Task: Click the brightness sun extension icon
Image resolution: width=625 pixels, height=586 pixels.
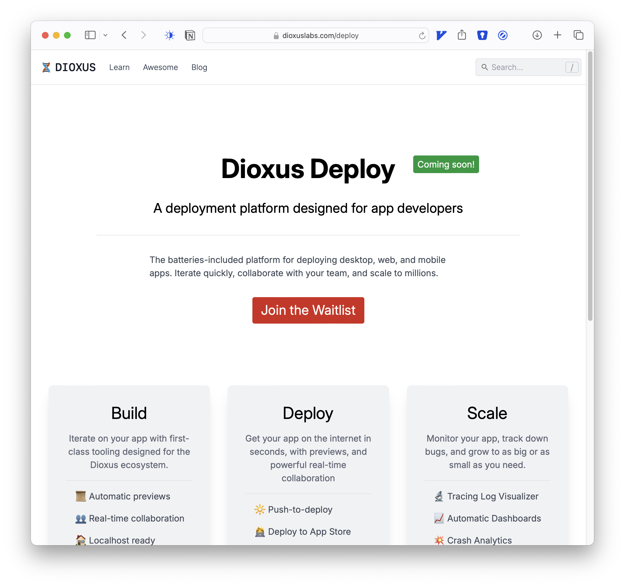Action: click(169, 35)
